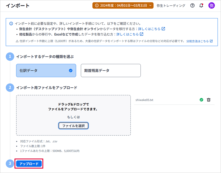Click the shiwake05.txt file name
This screenshot has height=173, width=221.
point(144,100)
